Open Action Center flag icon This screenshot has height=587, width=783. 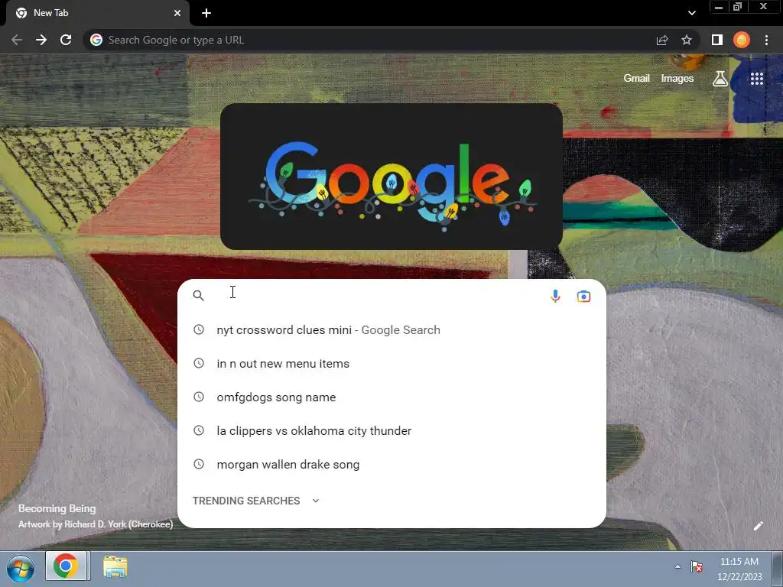[x=696, y=566]
